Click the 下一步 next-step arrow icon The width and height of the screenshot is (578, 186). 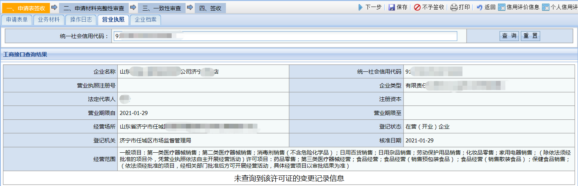pyautogui.click(x=361, y=7)
